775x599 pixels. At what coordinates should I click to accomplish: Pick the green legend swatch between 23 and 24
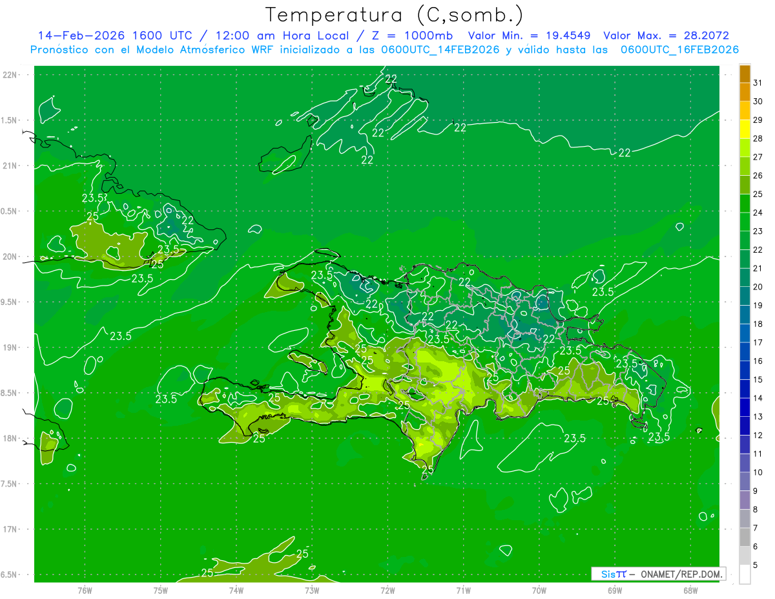click(745, 222)
